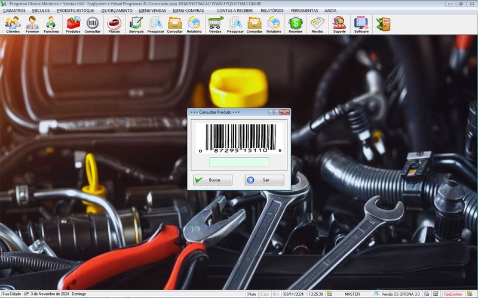Click the icon right of FpqSystem in status bar
Viewport: 478px width, 298px height.
pyautogui.click(x=470, y=294)
